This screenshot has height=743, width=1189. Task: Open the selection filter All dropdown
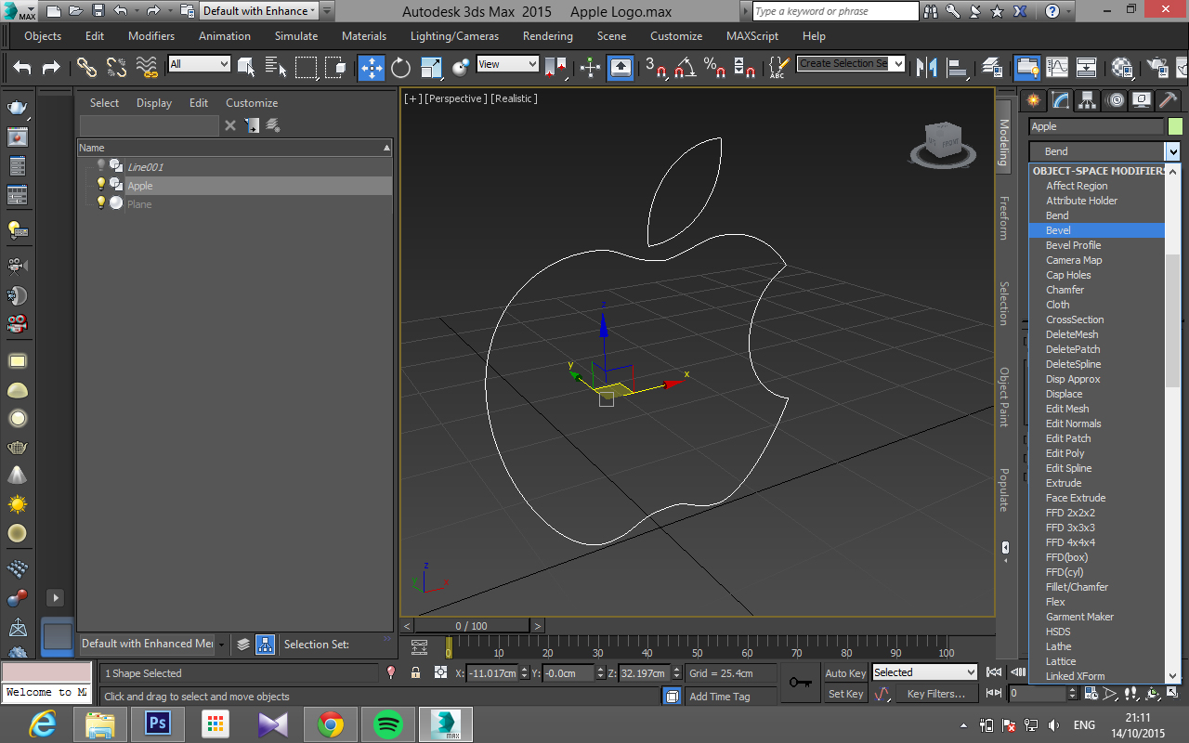199,64
